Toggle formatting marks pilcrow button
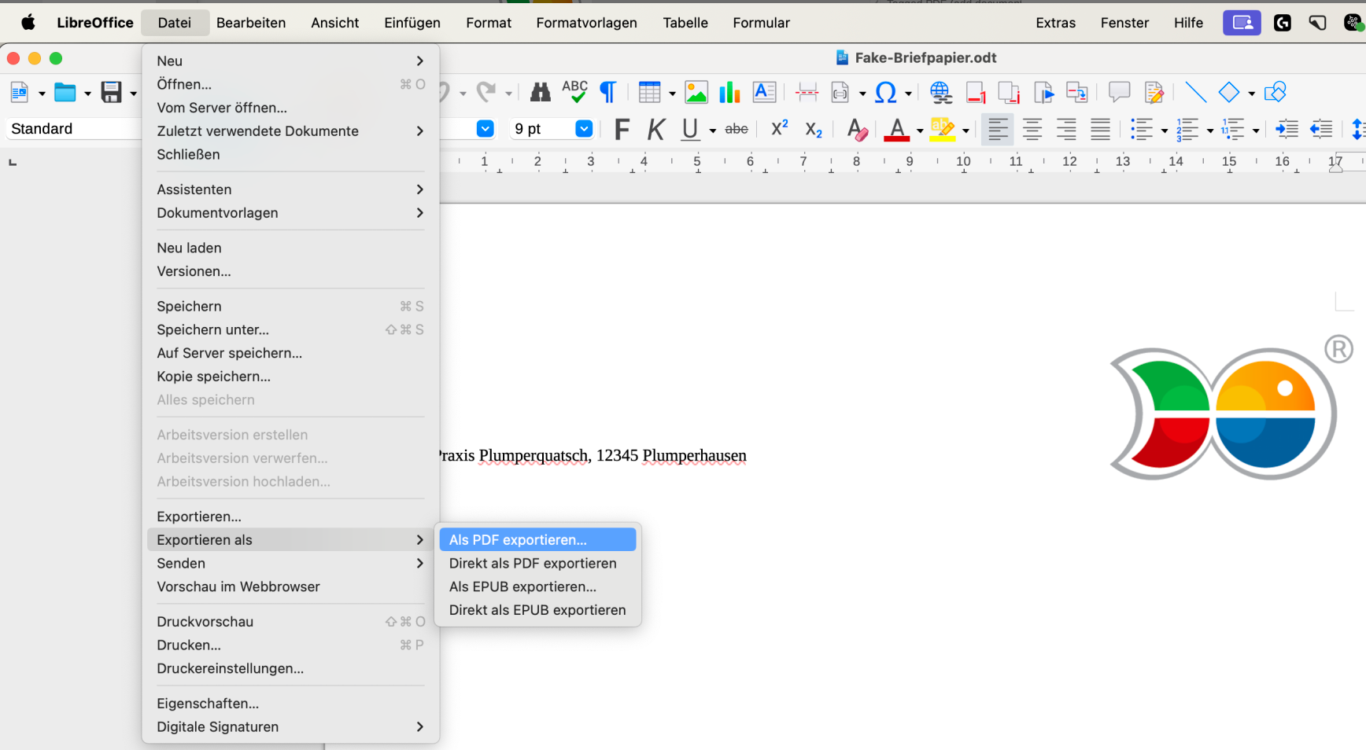The height and width of the screenshot is (750, 1366). (607, 93)
